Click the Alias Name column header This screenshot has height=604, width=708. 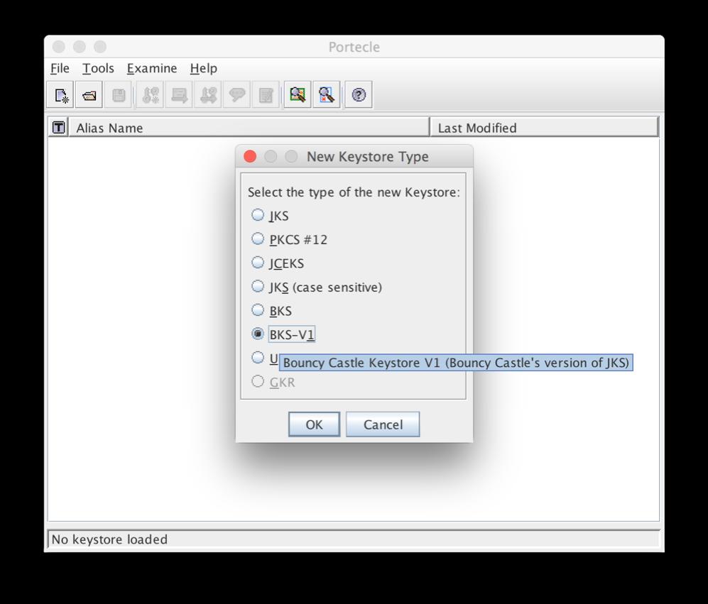[x=249, y=128]
